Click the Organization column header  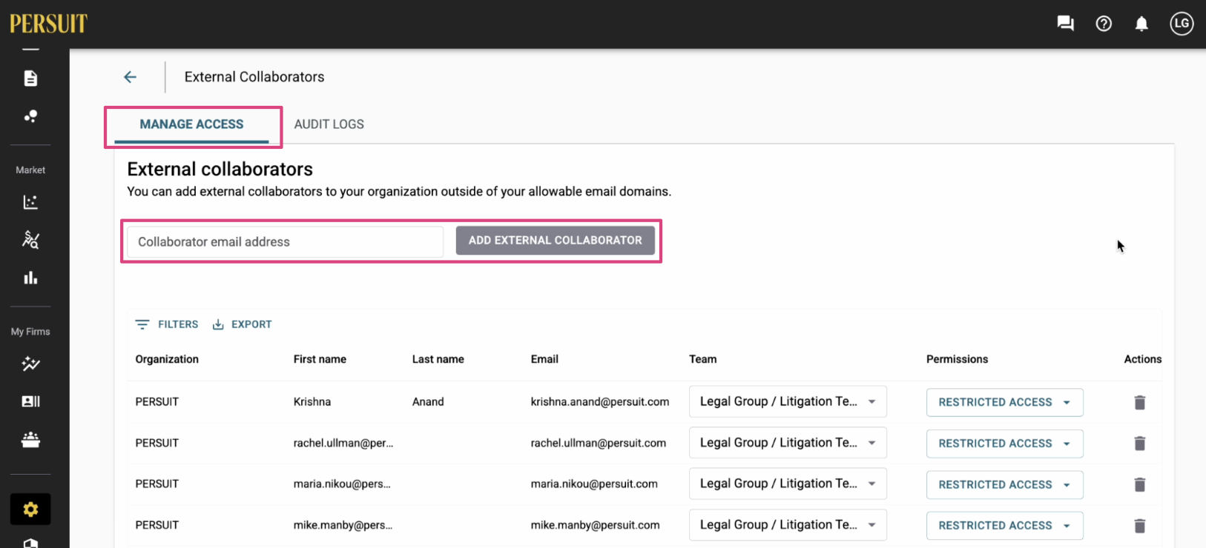[167, 359]
